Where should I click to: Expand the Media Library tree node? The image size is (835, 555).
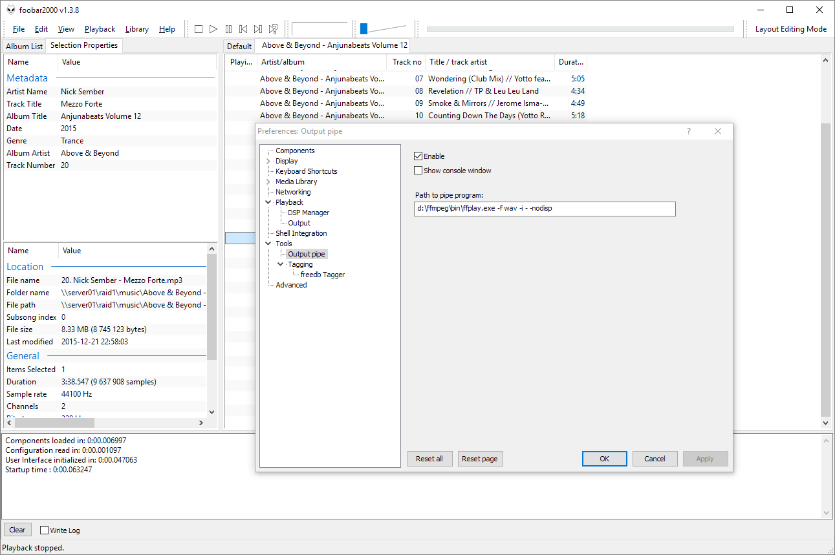pyautogui.click(x=268, y=182)
